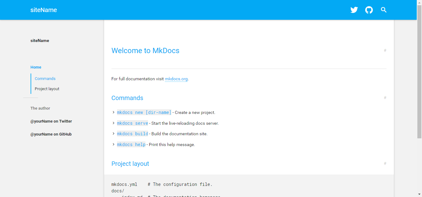Go to Project layout in the sidebar

pos(47,89)
